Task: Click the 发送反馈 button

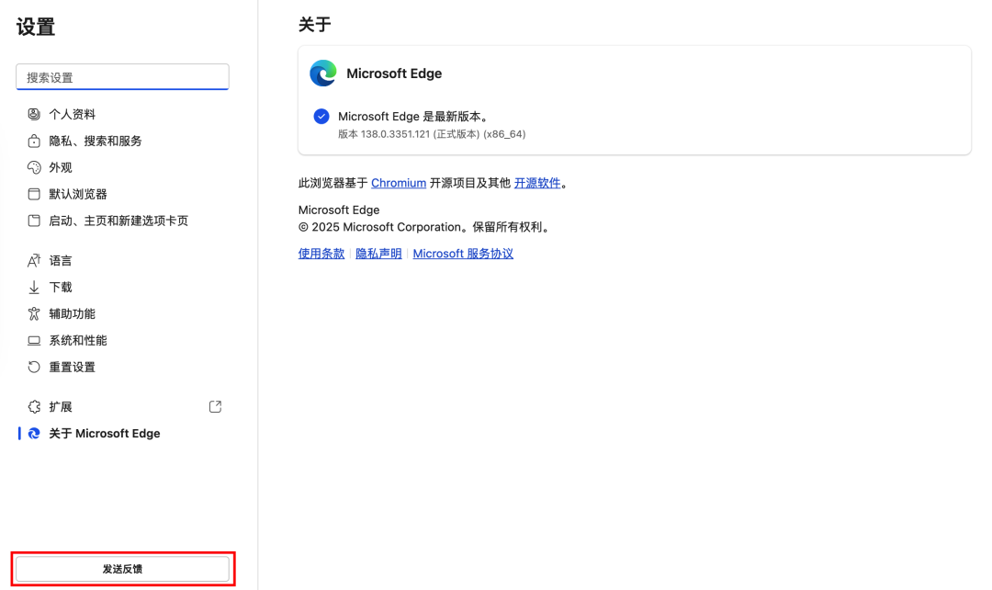Action: coord(122,569)
